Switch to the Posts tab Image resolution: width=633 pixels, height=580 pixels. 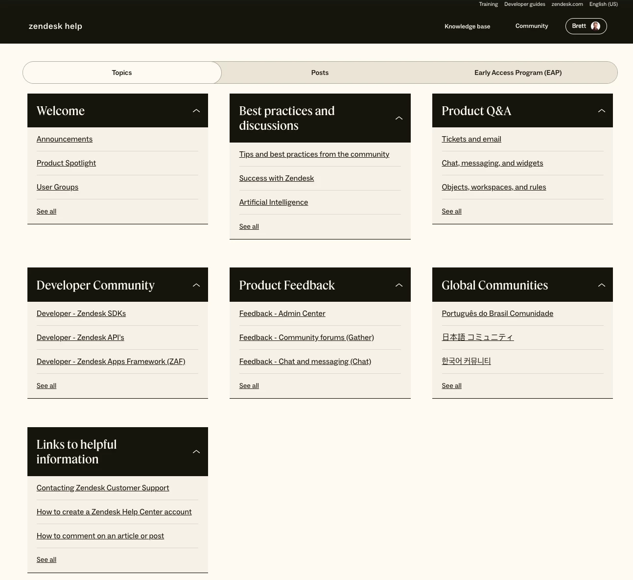tap(320, 72)
